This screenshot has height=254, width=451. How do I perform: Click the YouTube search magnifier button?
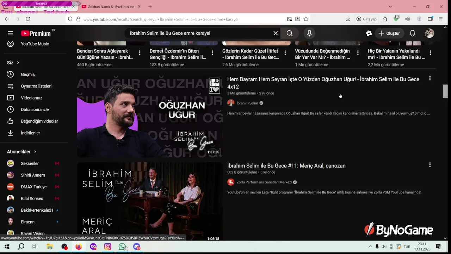click(290, 33)
